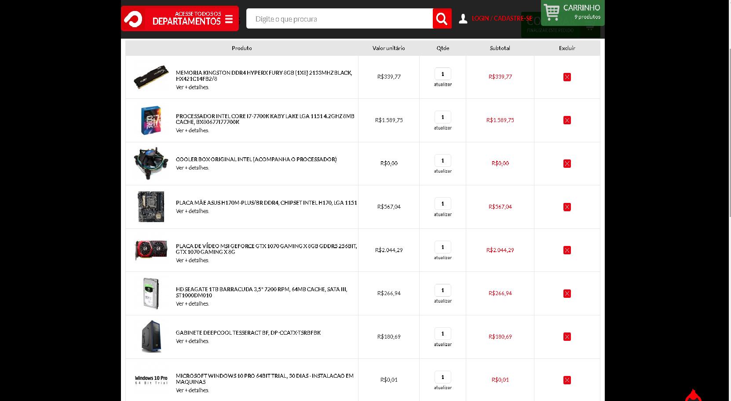This screenshot has width=731, height=401.
Task: Click quantity field for HD Seagate
Action: [x=443, y=290]
